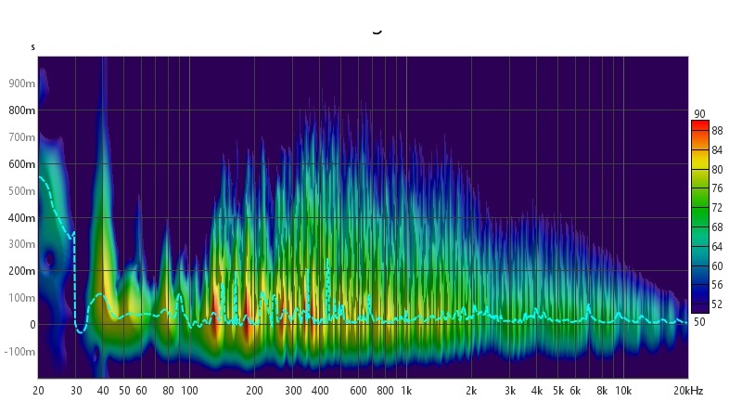742x401 pixels.
Task: Click the 64 level on color legend
Action: (717, 247)
